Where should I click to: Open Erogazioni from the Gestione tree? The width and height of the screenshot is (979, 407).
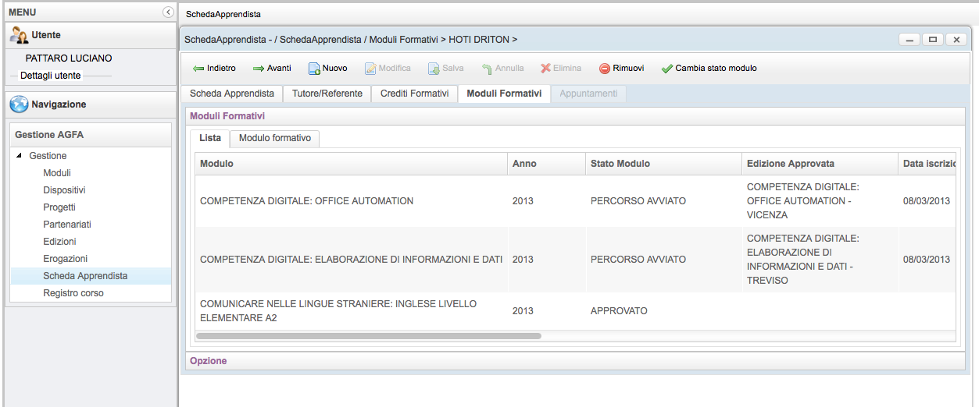click(x=65, y=259)
